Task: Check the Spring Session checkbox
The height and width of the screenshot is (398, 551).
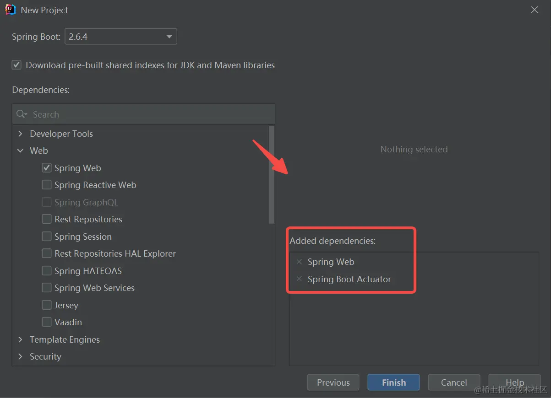Action: [47, 237]
